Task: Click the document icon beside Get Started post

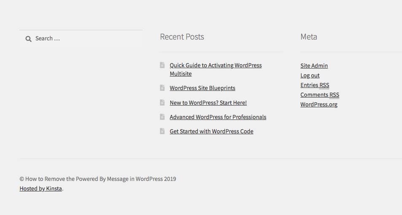Action: click(162, 131)
